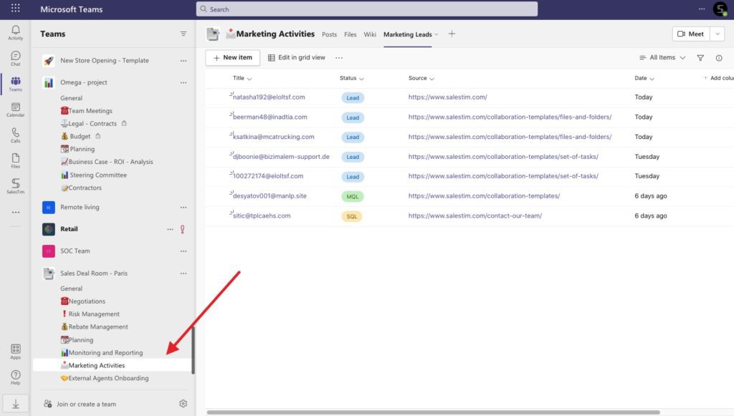The image size is (734, 416).
Task: Click the New item button
Action: tap(233, 57)
